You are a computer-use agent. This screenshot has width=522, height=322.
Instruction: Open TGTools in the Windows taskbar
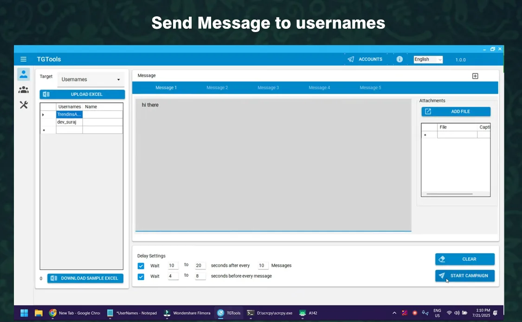[229, 313]
